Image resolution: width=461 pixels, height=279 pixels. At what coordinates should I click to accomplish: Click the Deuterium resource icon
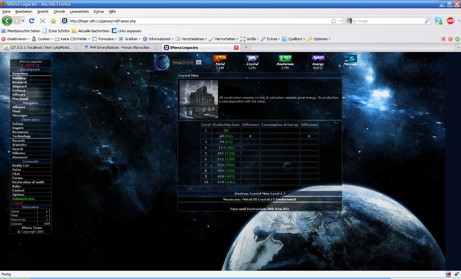[x=285, y=58]
